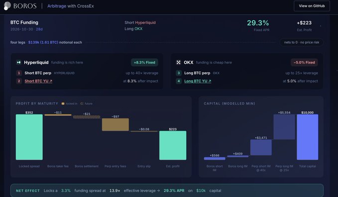Click funding is cheap here caption
The height and width of the screenshot is (197, 338).
tap(214, 63)
